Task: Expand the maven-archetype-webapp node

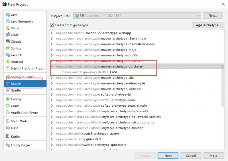Action: click(52, 89)
